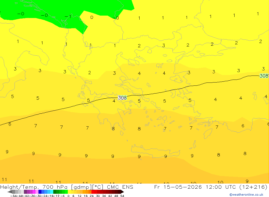Select the light pink legend swatch
The image size is (269, 197).
pyautogui.click(x=37, y=192)
